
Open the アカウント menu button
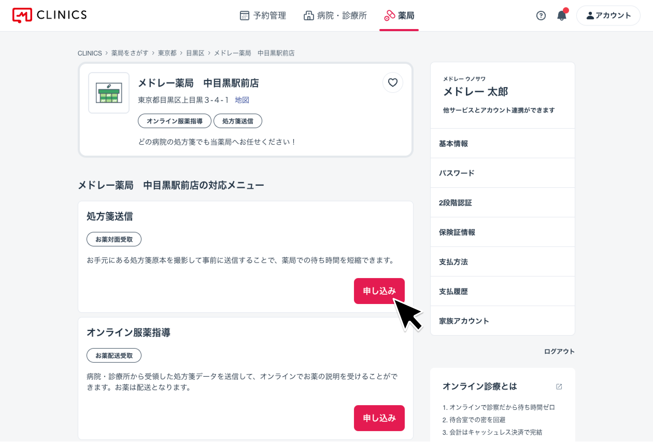click(608, 16)
